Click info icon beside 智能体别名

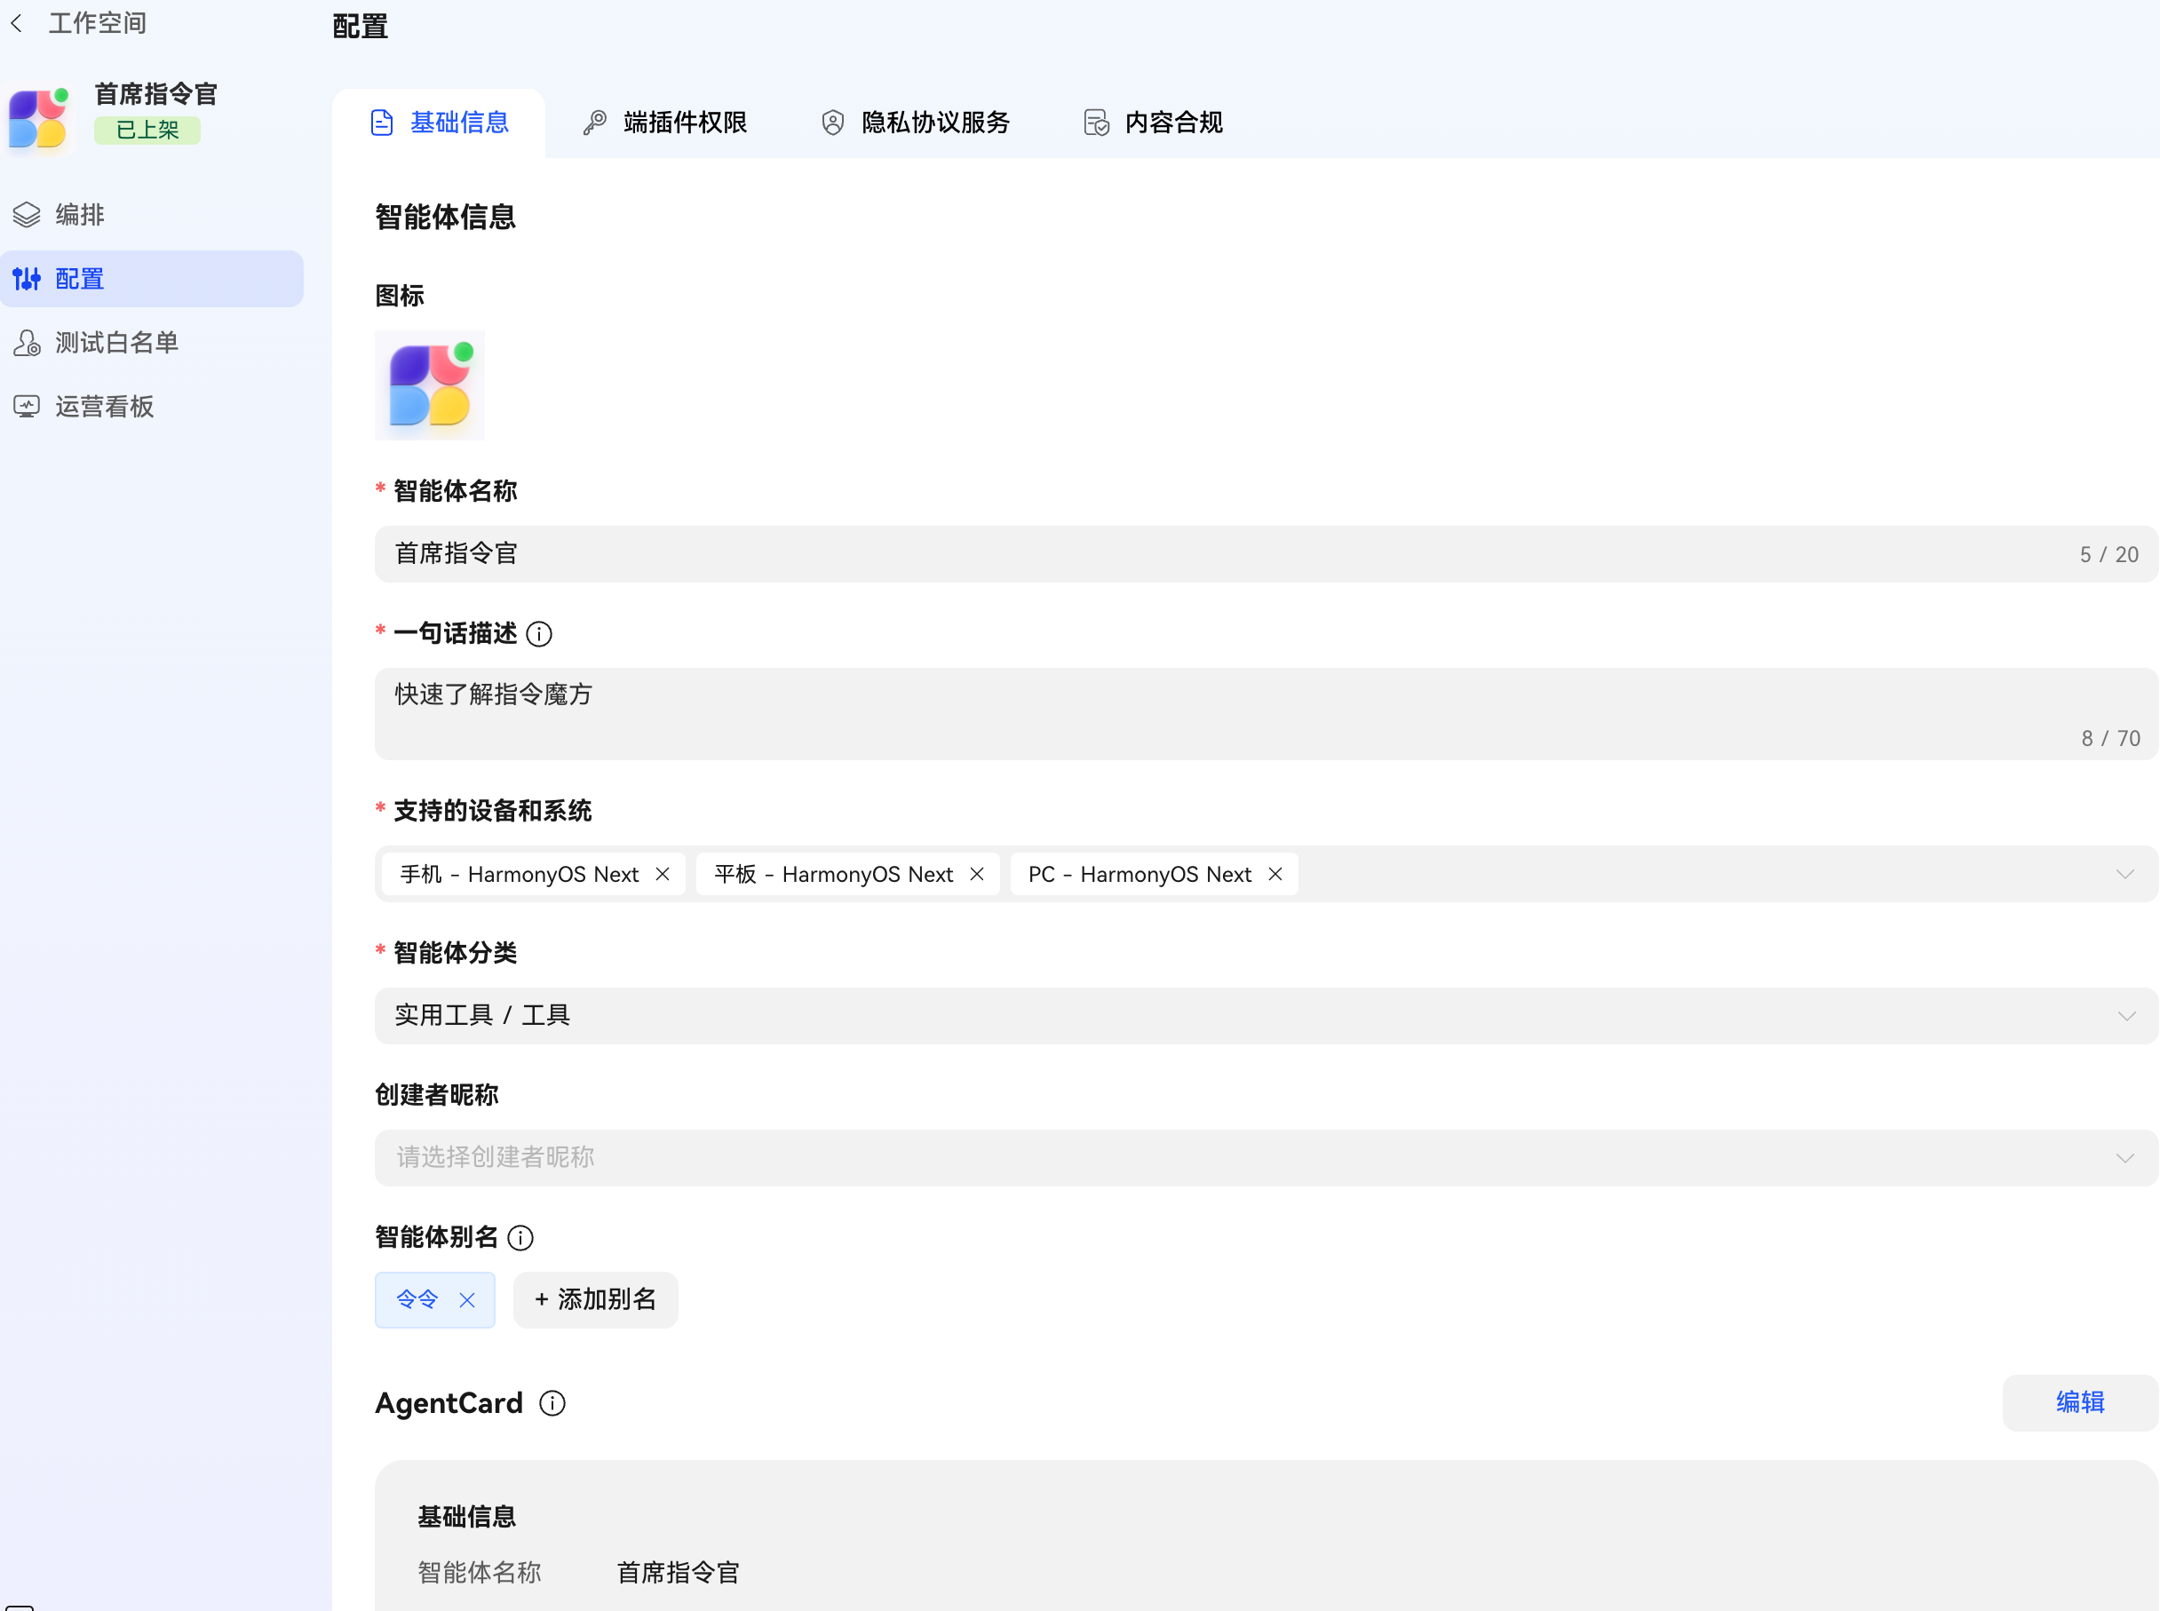pos(520,1237)
